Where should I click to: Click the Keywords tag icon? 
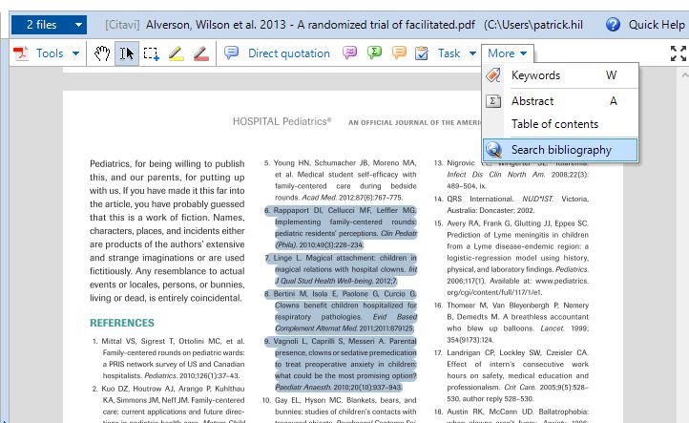coord(493,75)
